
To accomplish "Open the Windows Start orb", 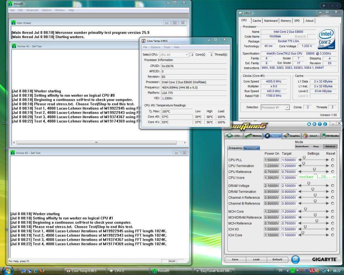I will point(8,270).
